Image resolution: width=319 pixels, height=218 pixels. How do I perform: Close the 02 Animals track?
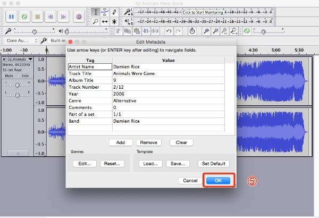[x=4, y=59]
